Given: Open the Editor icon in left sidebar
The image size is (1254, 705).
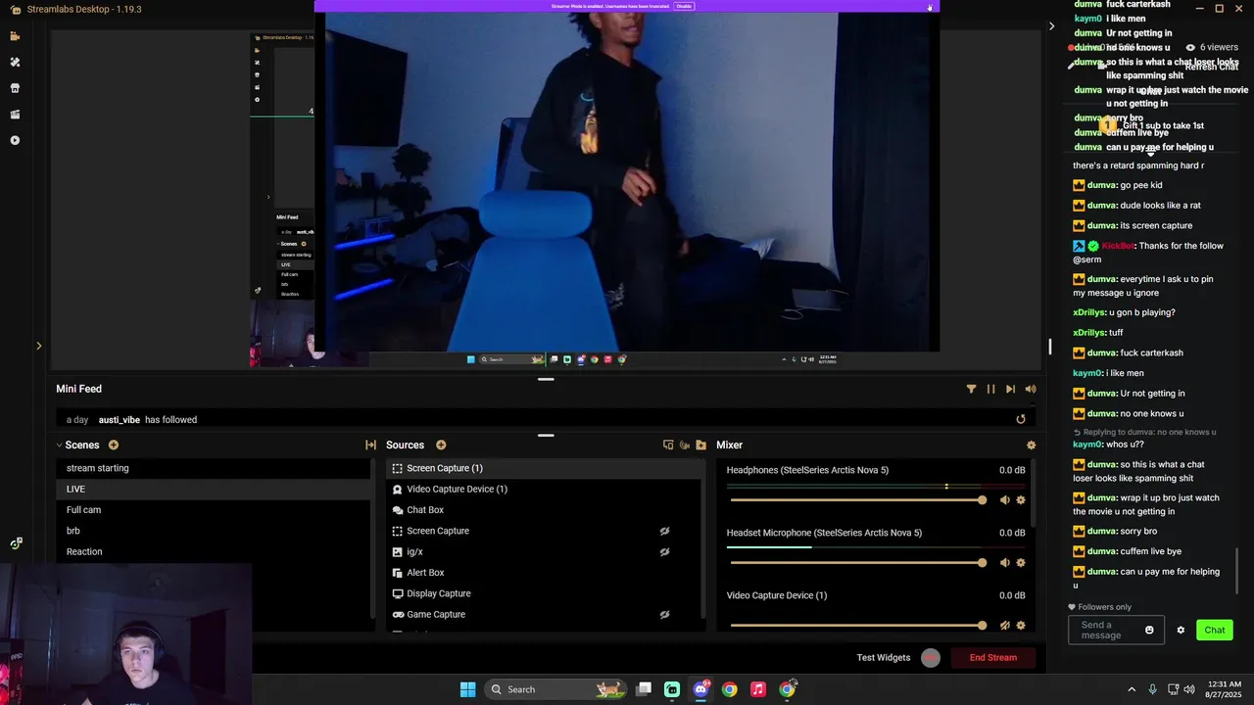Looking at the screenshot, I should tap(15, 36).
